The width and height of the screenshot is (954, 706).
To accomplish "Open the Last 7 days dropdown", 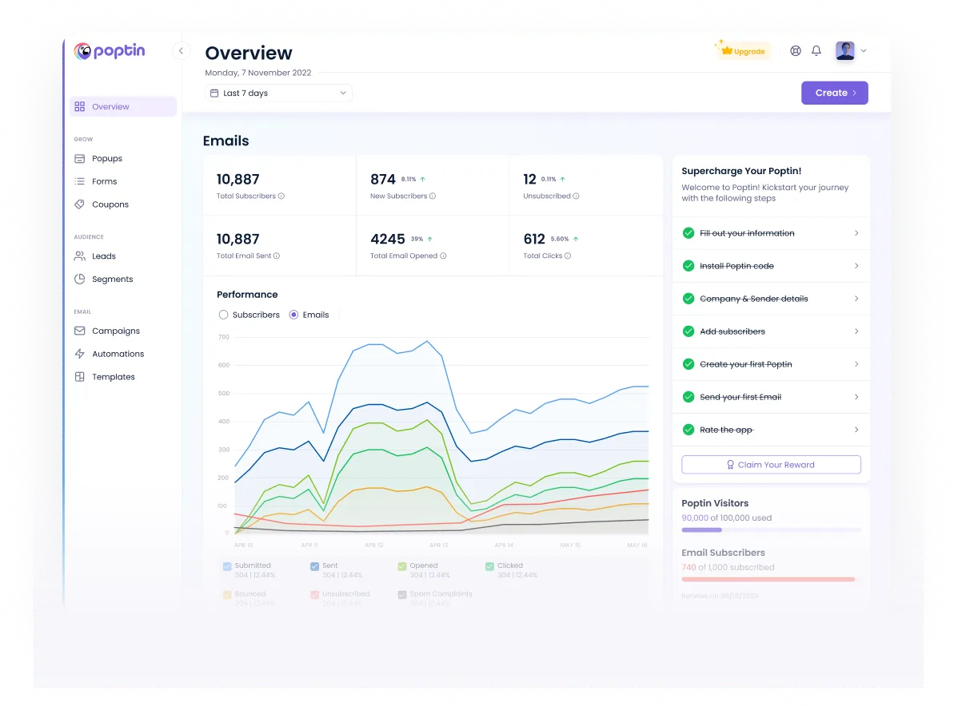I will click(278, 93).
